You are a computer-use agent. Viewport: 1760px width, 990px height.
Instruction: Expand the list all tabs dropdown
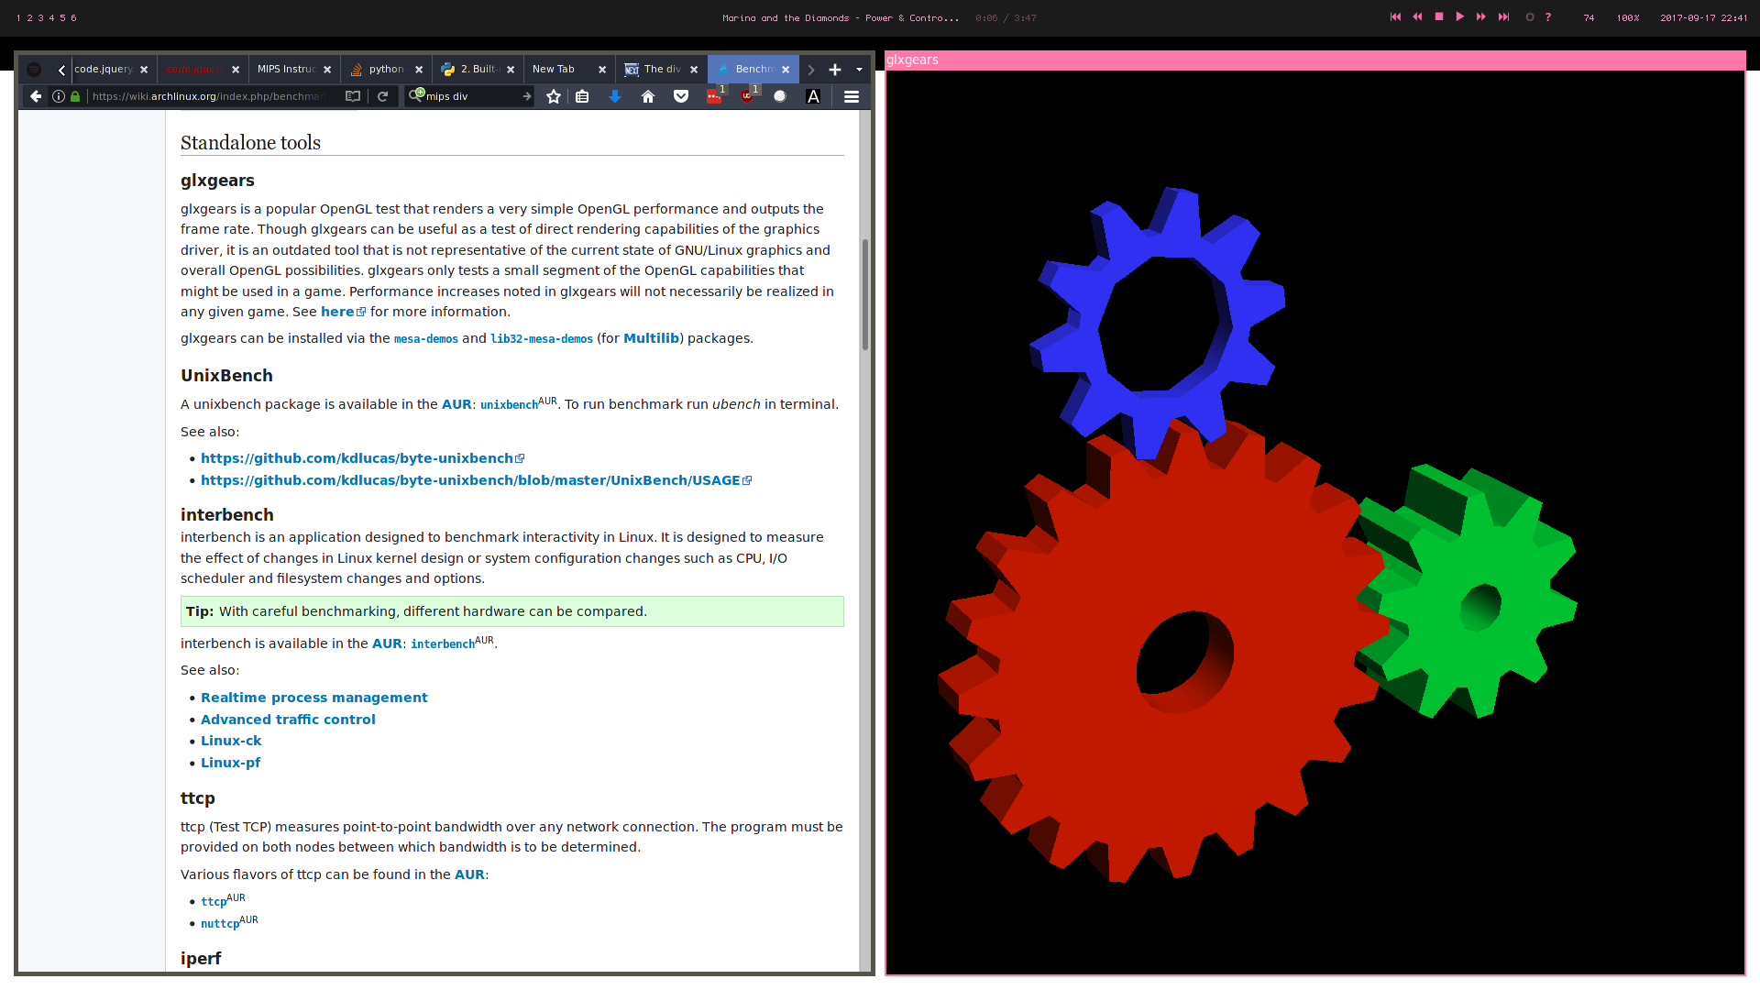(859, 70)
